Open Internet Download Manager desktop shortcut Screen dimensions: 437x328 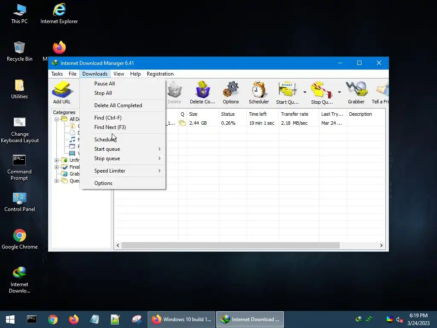point(19,280)
